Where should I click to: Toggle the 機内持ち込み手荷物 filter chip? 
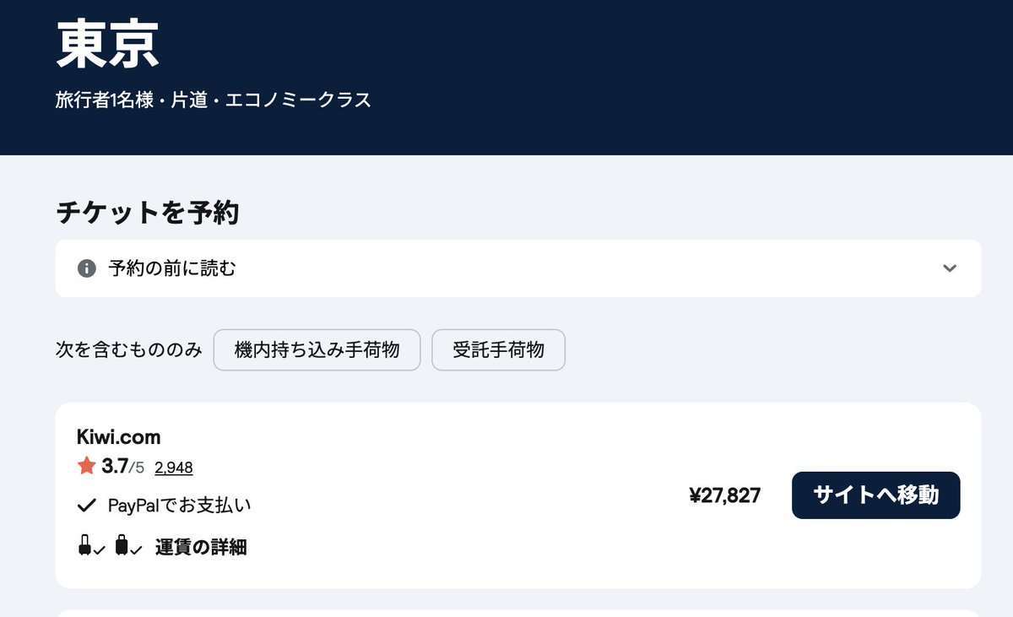pyautogui.click(x=317, y=349)
